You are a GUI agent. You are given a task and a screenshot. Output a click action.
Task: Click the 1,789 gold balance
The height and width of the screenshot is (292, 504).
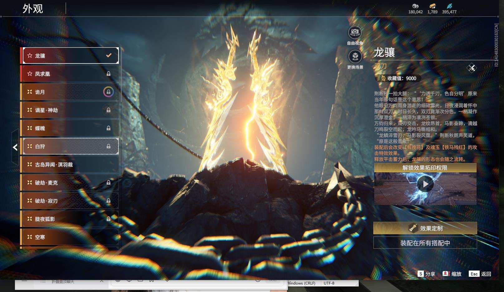pos(433,12)
